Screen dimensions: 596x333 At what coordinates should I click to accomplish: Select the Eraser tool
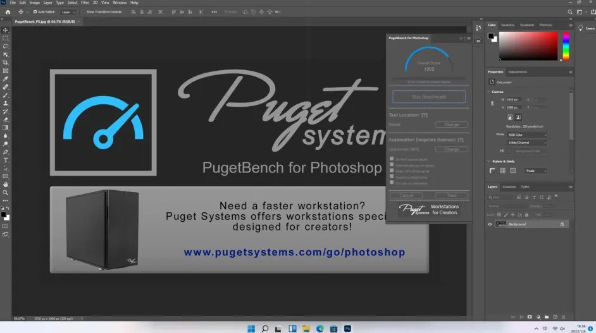pos(5,119)
